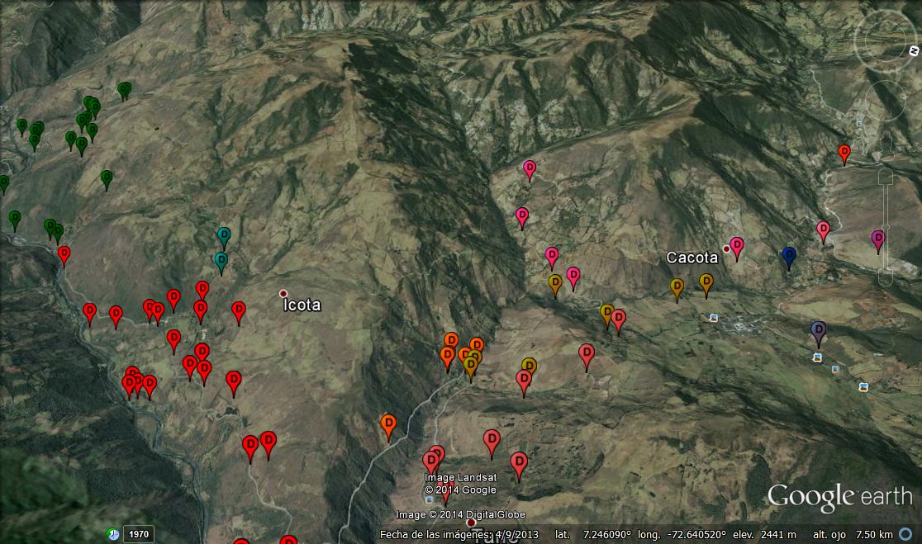
Task: Click the Google earth logo
Action: coord(840,496)
